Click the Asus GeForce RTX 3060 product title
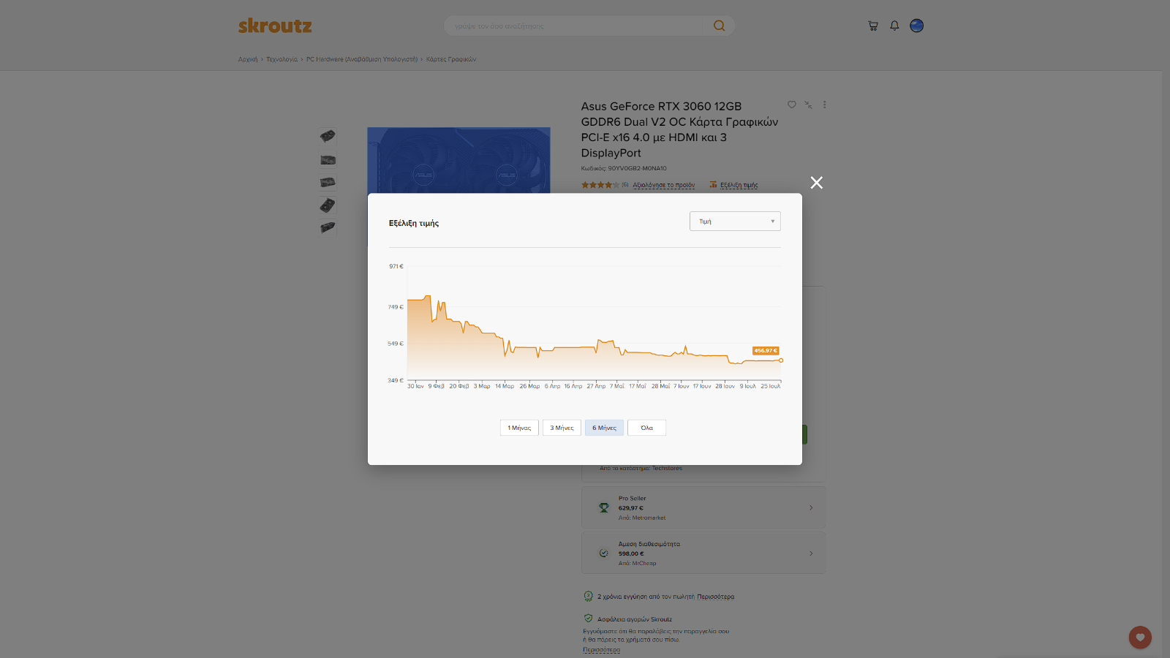 679,129
